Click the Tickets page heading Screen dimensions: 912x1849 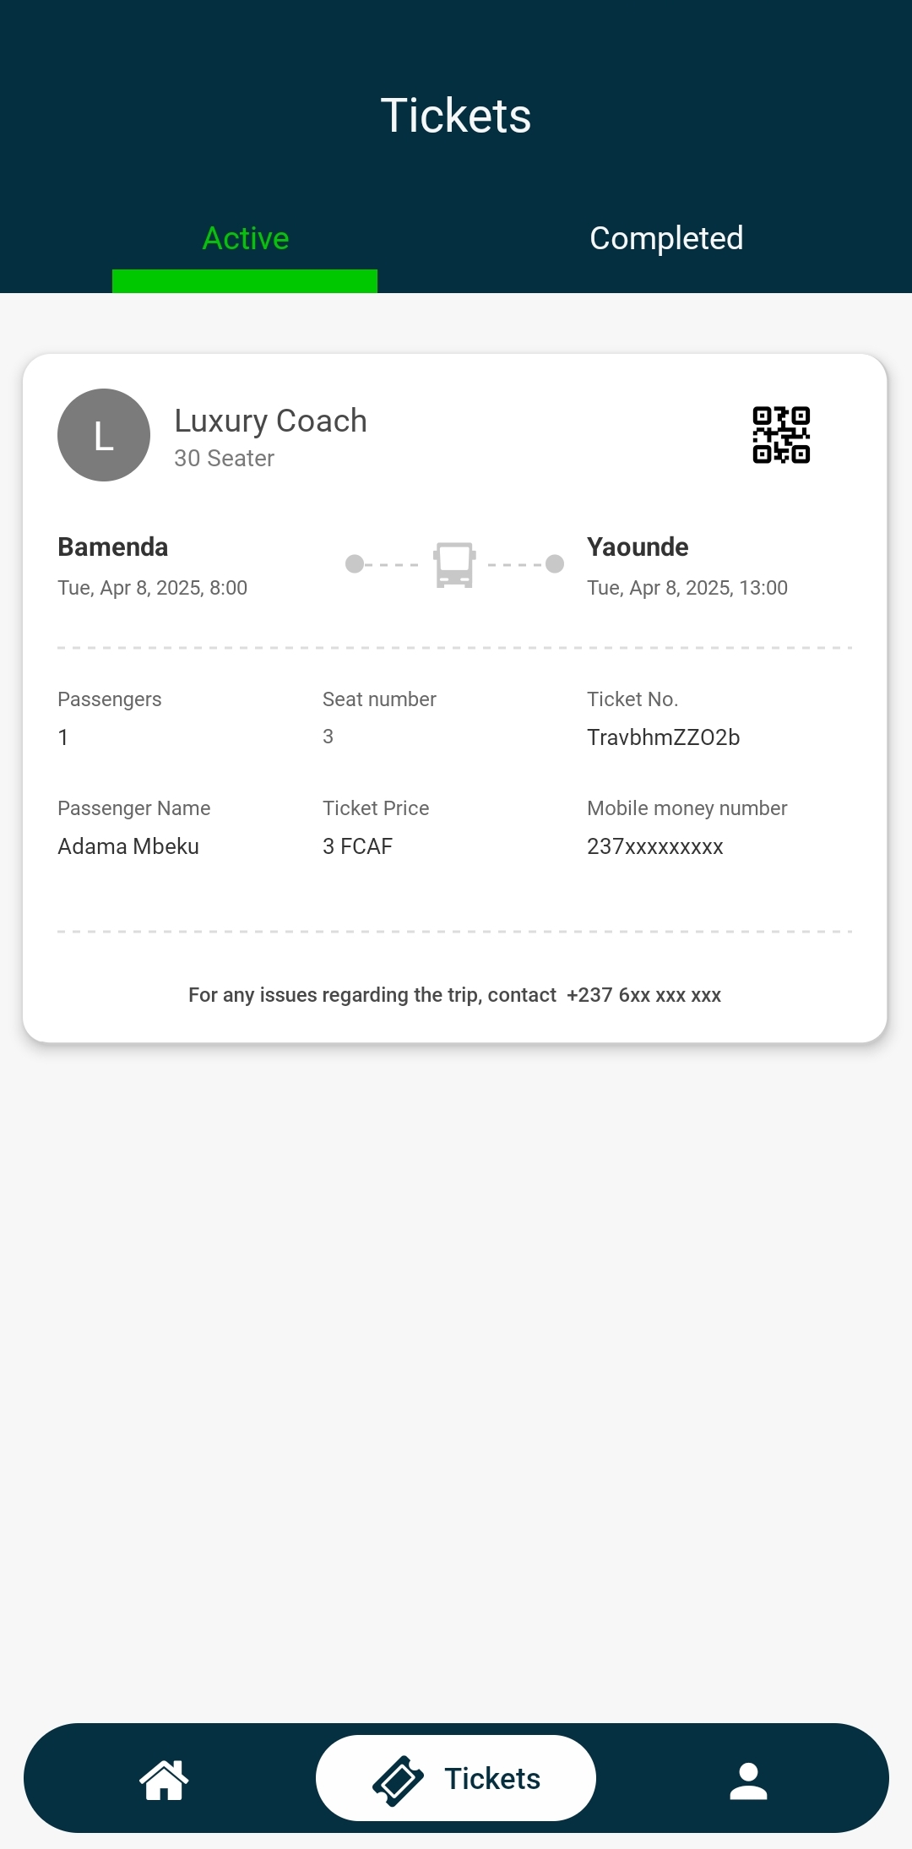(x=456, y=116)
